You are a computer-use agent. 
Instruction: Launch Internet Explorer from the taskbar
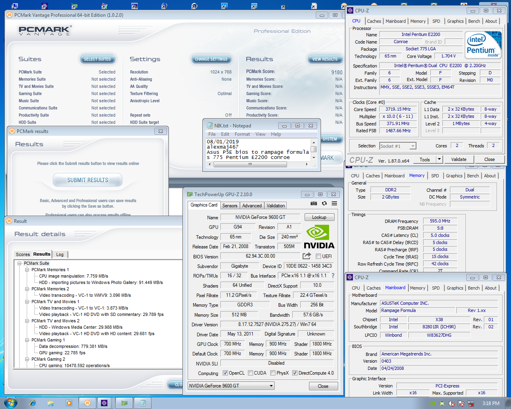pos(33,403)
